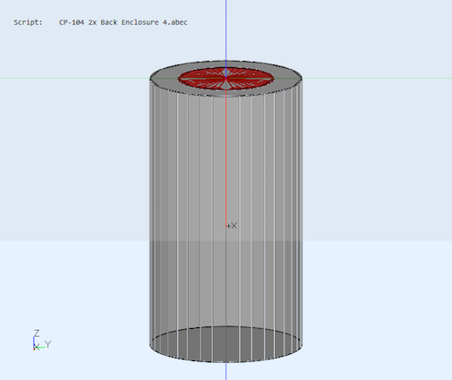This screenshot has height=380, width=452.
Task: Select the red driver diaphragm disc
Action: click(226, 79)
